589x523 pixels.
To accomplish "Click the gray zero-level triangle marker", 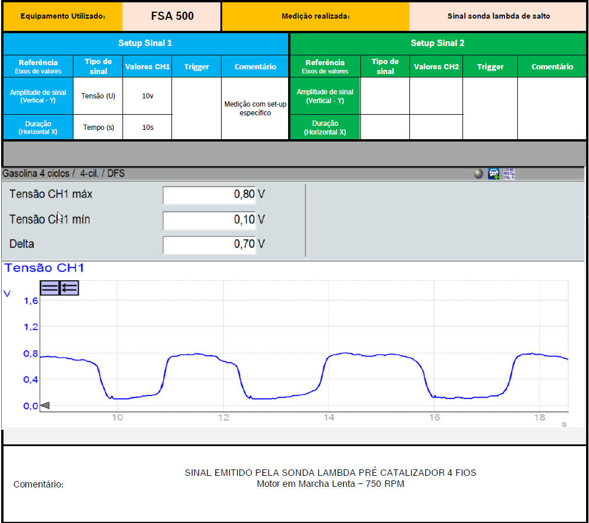I will pyautogui.click(x=45, y=405).
